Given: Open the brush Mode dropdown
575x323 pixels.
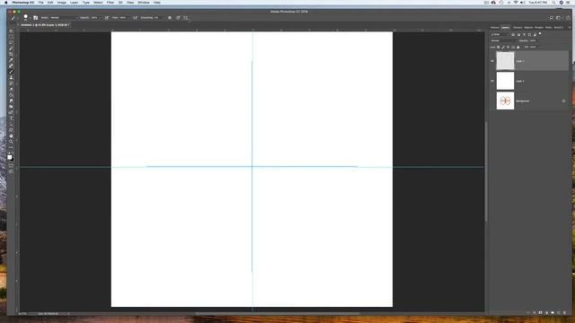Looking at the screenshot, I should 63,18.
